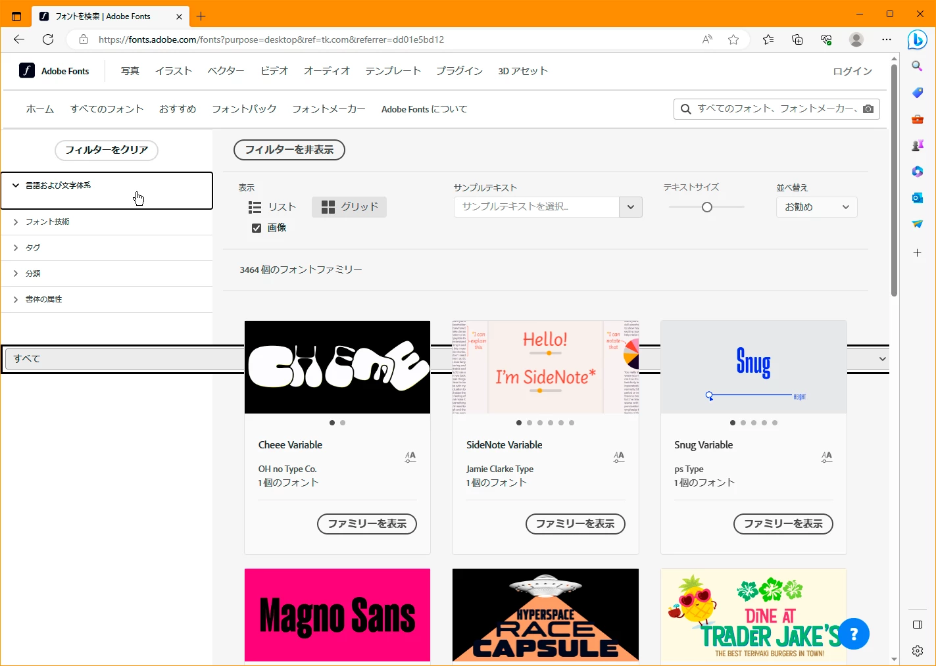Image resolution: width=936 pixels, height=666 pixels.
Task: Select second image dot on Cheee Variable card
Action: [x=343, y=423]
